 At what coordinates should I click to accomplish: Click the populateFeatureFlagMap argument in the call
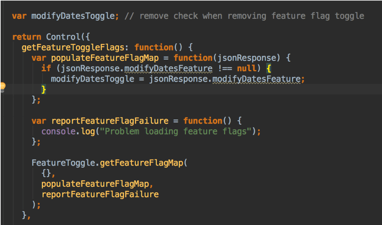pyautogui.click(x=95, y=184)
